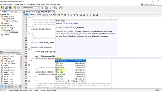Click the Javadoc popup forward arrow
Screen dimensions: 162x91
click(x=59, y=20)
